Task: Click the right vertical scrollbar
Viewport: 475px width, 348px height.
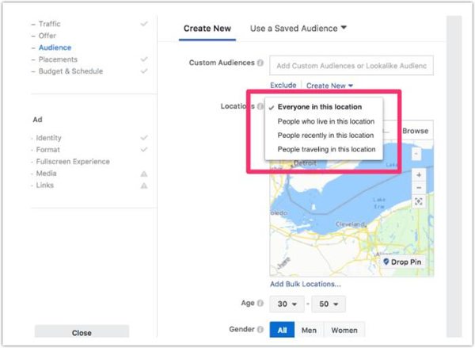Action: tap(454, 177)
